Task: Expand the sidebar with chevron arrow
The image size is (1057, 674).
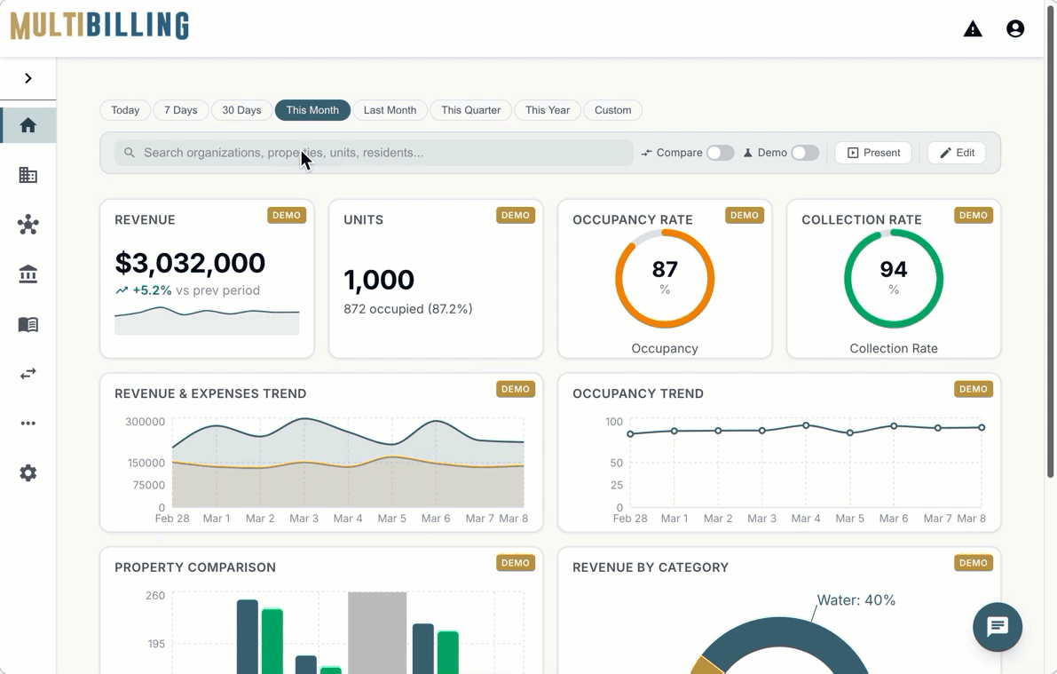Action: pos(28,78)
